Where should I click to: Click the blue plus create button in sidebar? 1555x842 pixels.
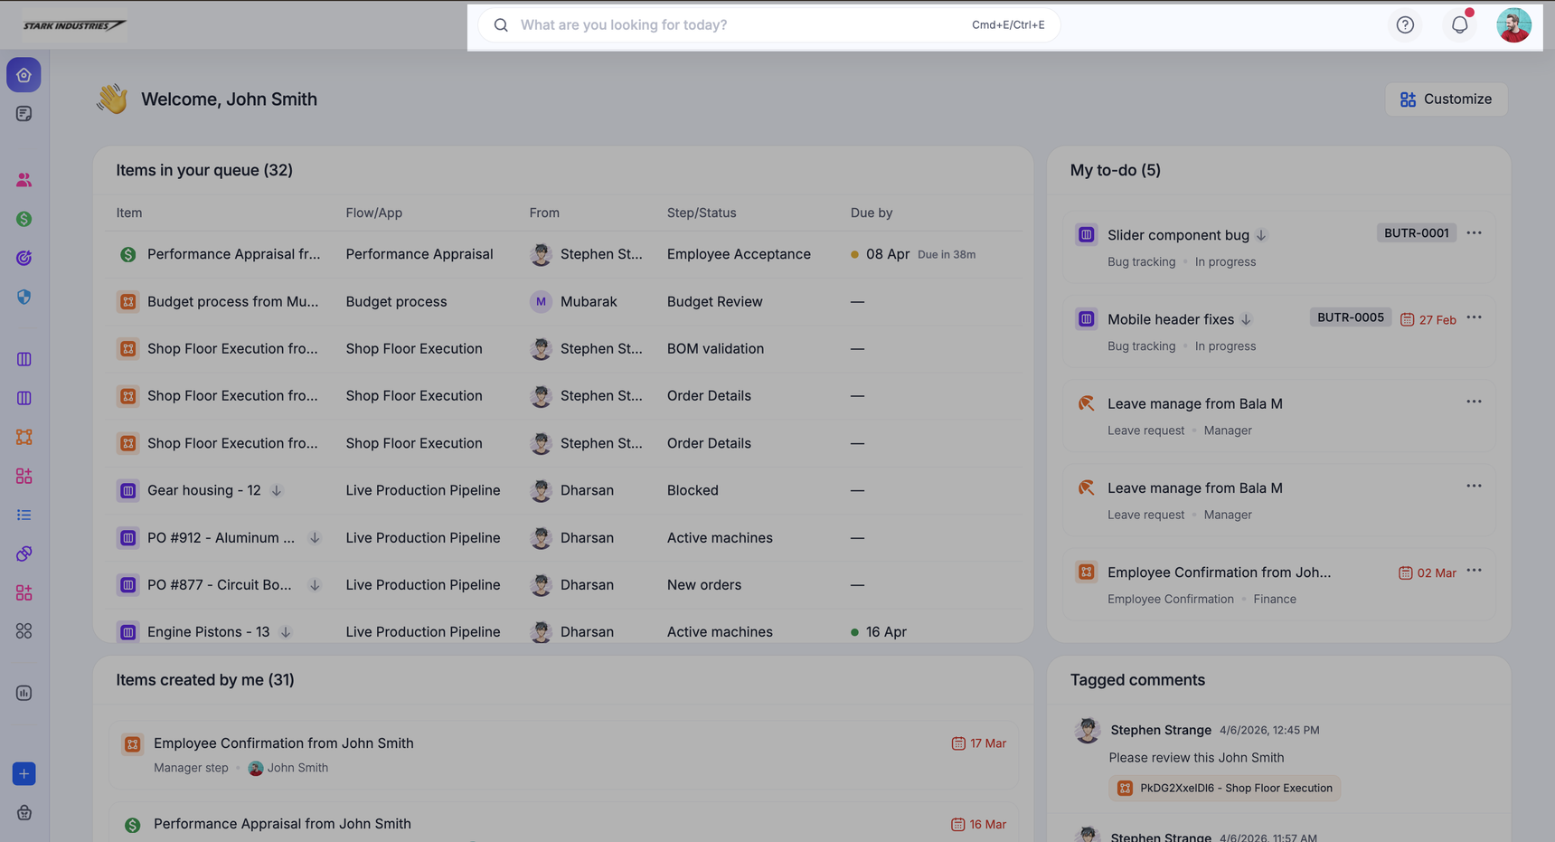24,774
